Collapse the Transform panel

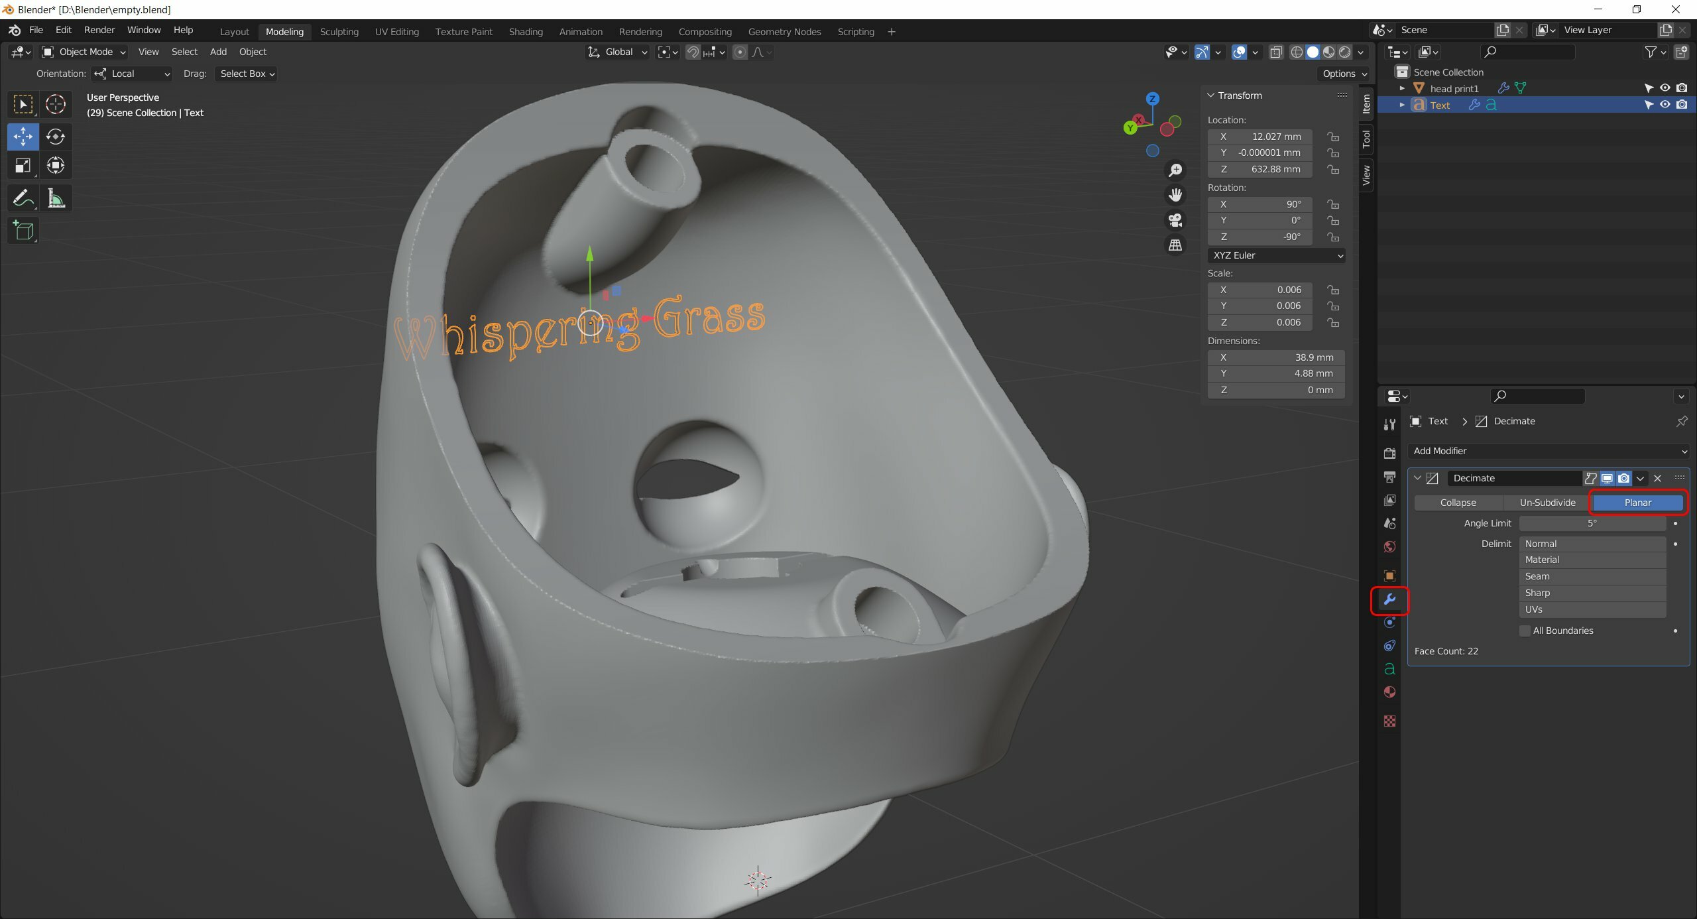pyautogui.click(x=1211, y=95)
